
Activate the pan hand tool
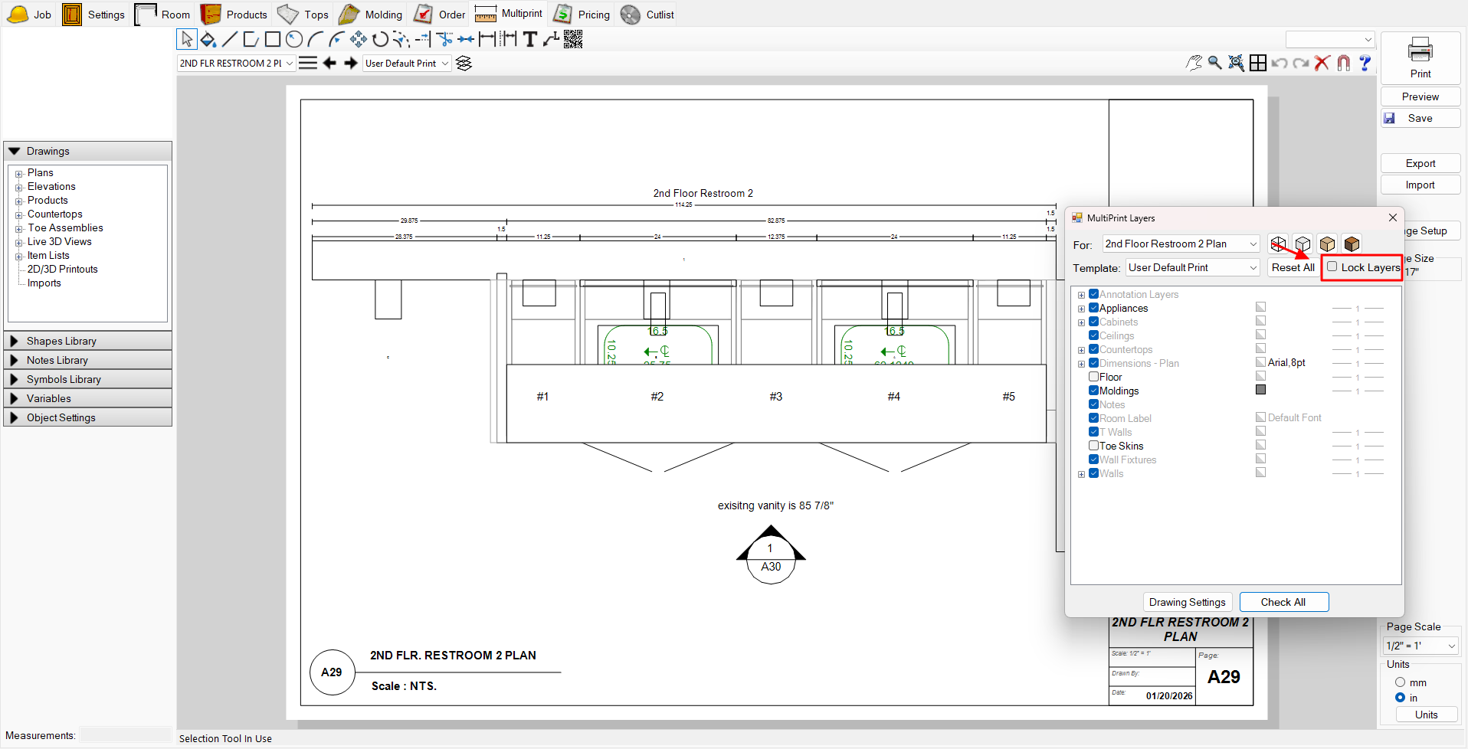pos(1194,64)
